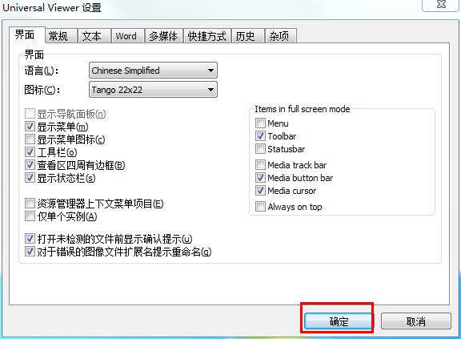The height and width of the screenshot is (339, 461).
Task: Switch to the 文本 tab
Action: (x=94, y=36)
